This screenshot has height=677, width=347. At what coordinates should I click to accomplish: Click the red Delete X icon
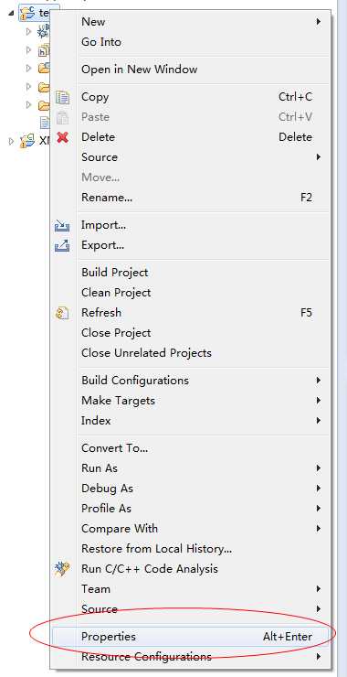(62, 137)
